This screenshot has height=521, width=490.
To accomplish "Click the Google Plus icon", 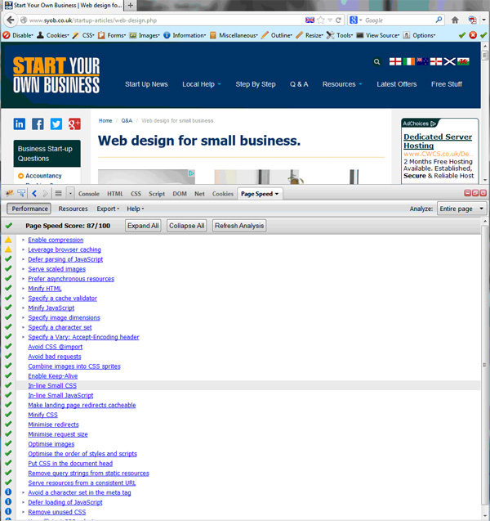I will (x=74, y=124).
